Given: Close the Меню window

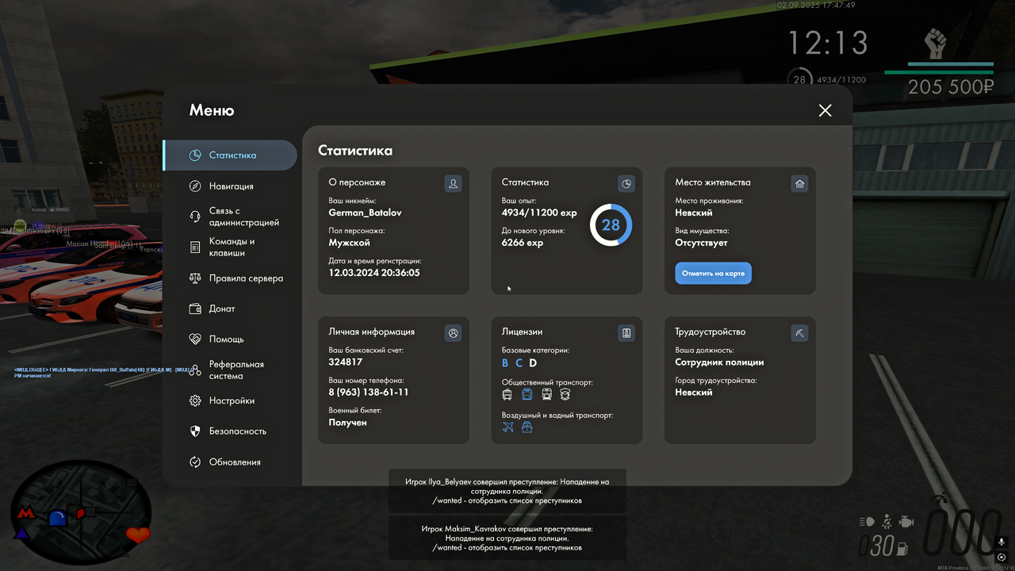Looking at the screenshot, I should 825,110.
